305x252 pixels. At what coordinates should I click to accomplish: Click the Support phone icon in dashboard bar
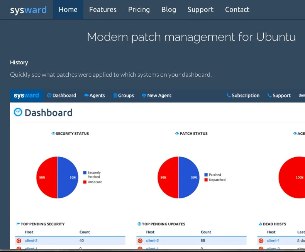pos(269,95)
